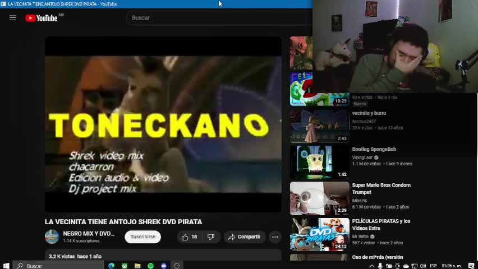Viewport: 478px width, 269px height.
Task: Open the 'Oso de mi*rda' video title
Action: point(378,257)
